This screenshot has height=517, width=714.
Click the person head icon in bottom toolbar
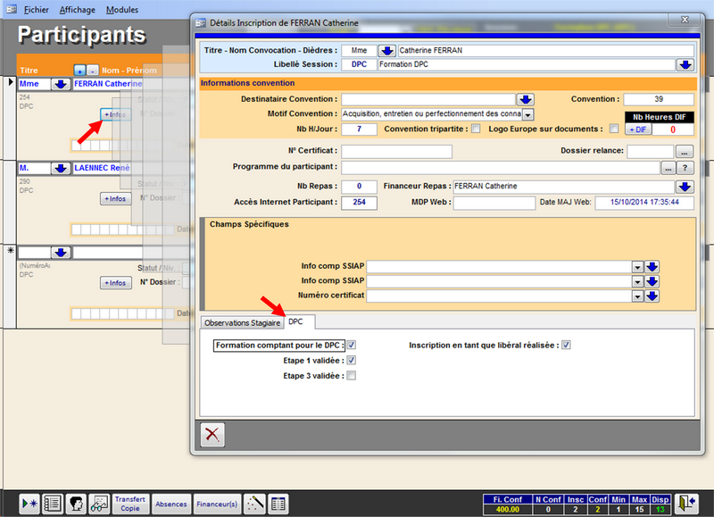pos(76,503)
